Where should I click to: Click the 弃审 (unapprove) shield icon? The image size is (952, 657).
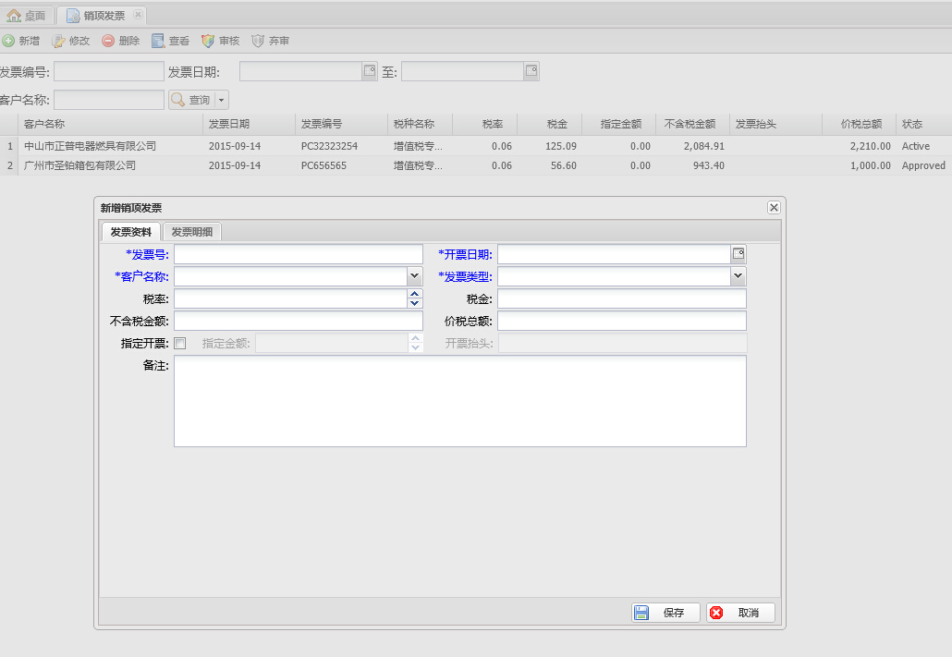(258, 42)
